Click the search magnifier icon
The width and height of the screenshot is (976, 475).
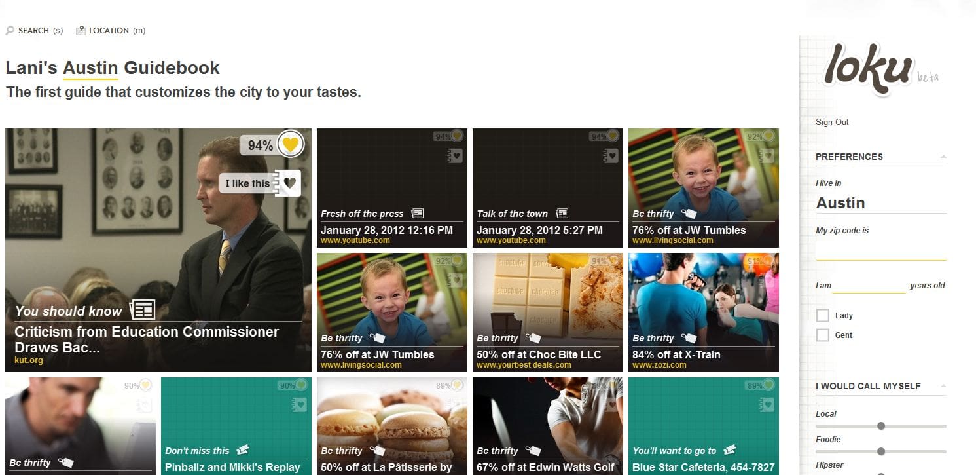coord(10,30)
